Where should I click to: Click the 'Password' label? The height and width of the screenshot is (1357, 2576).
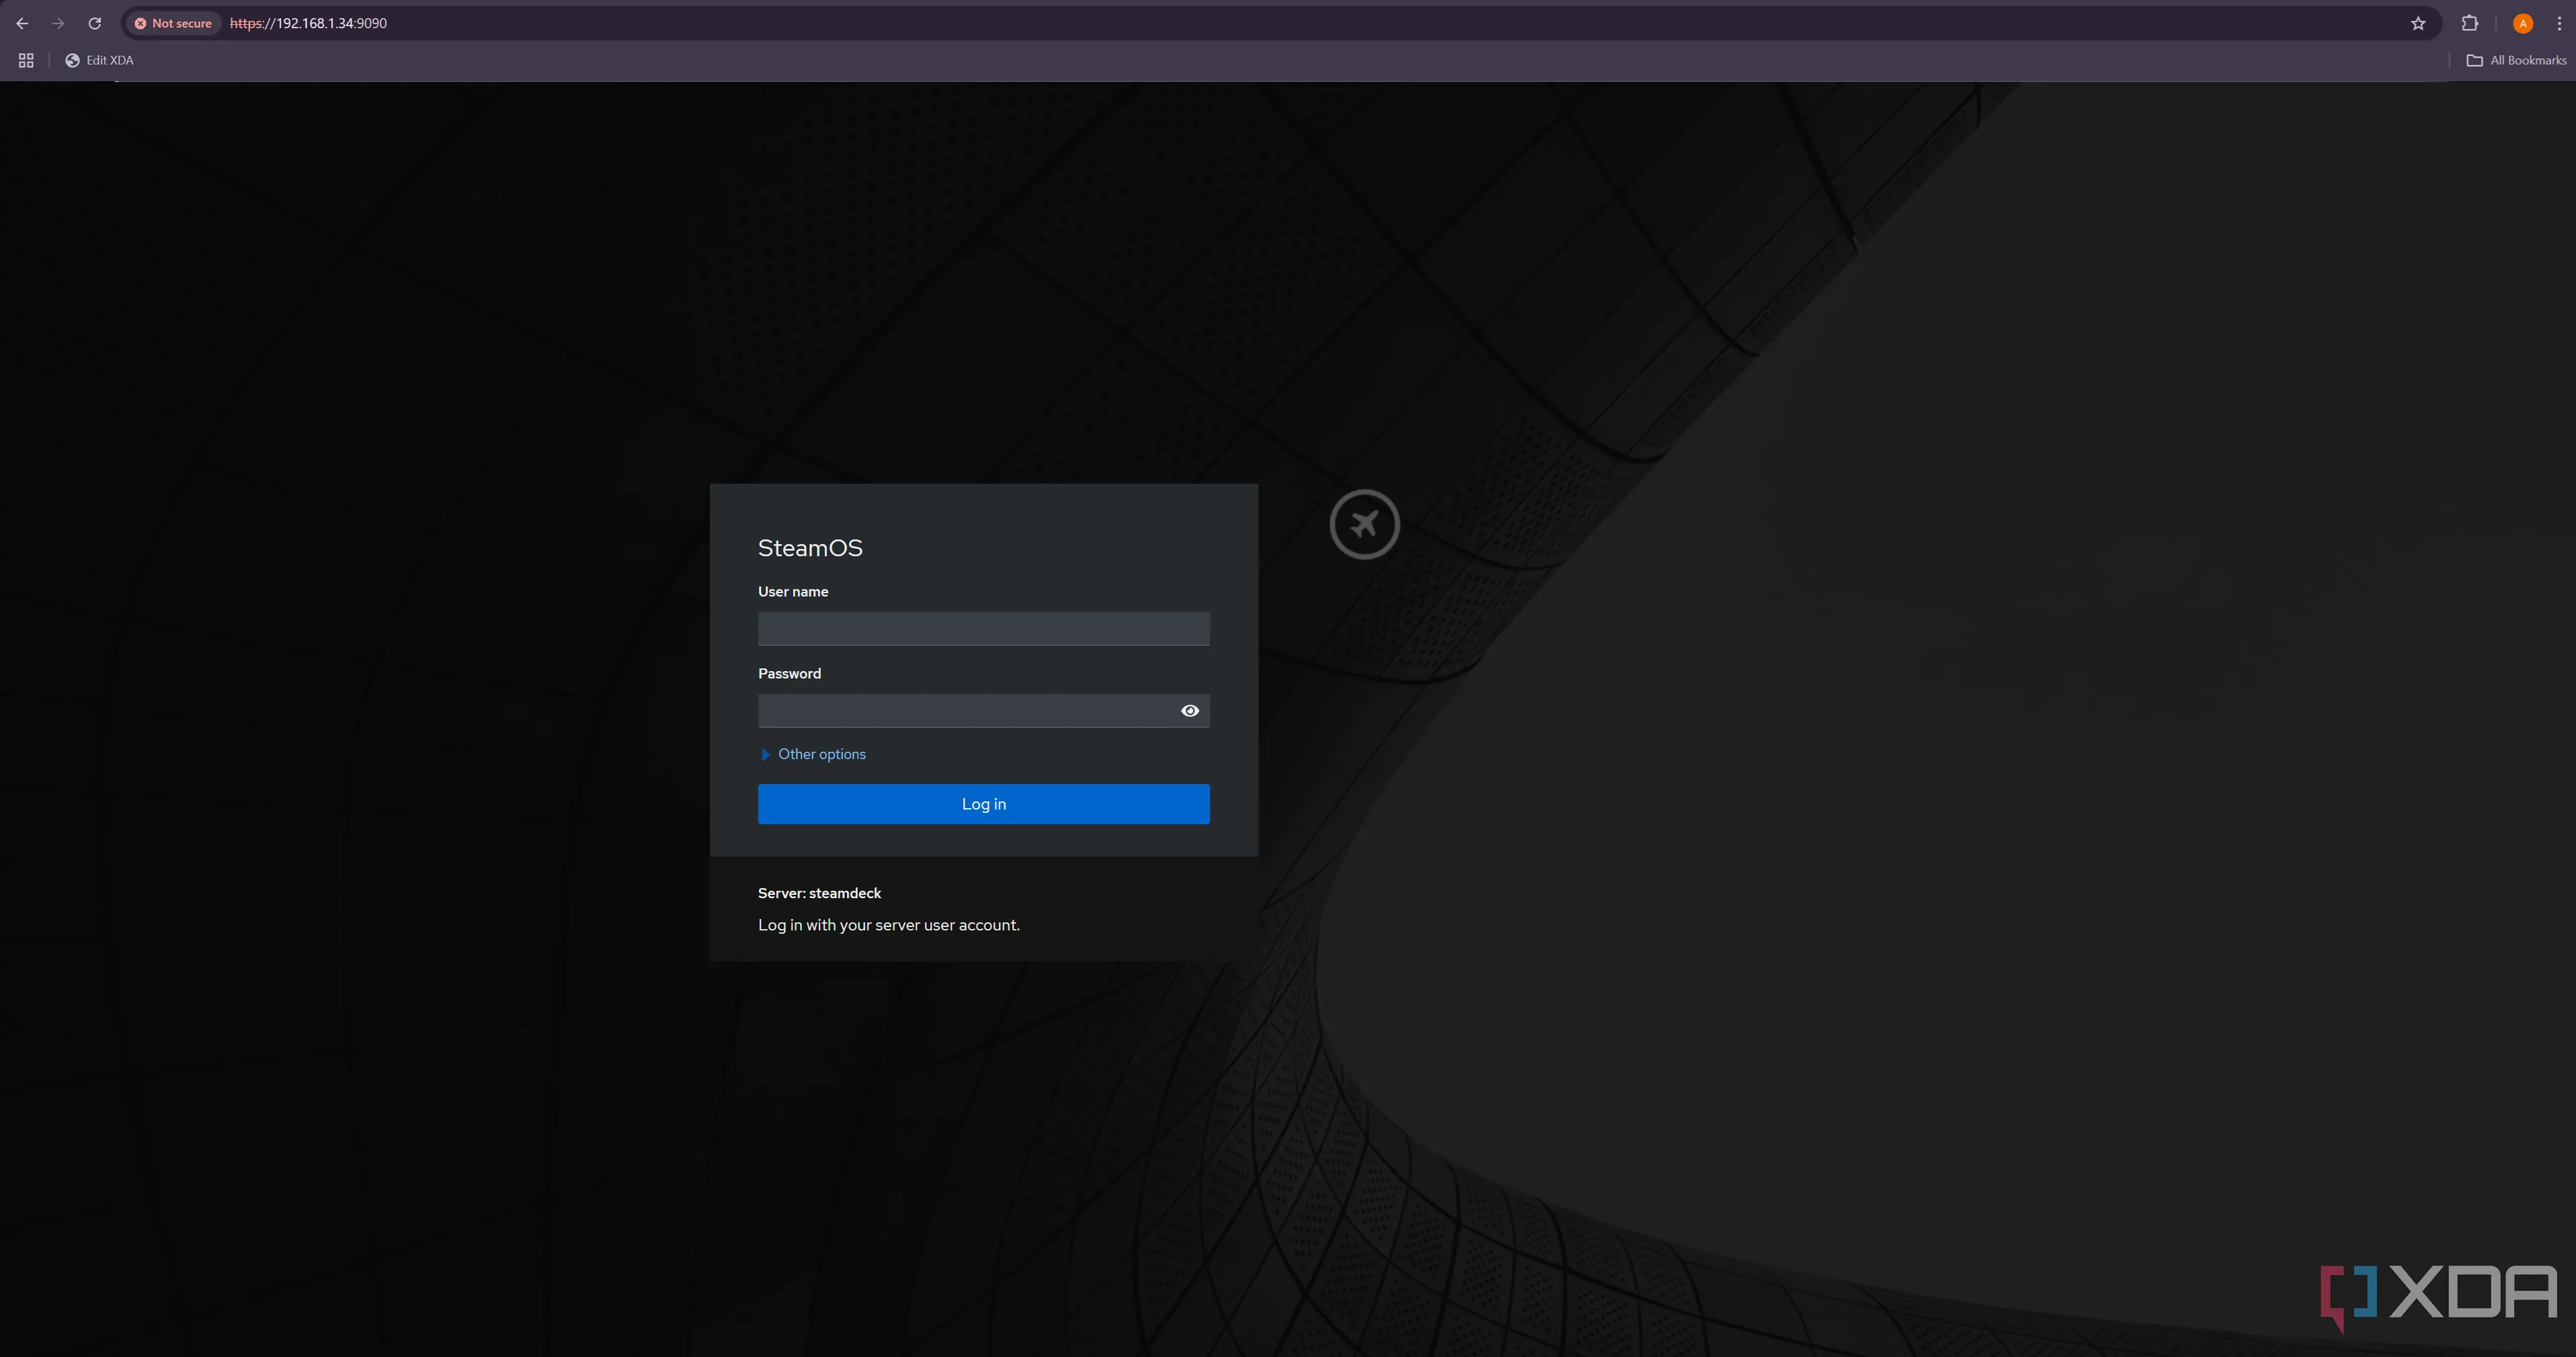click(789, 672)
